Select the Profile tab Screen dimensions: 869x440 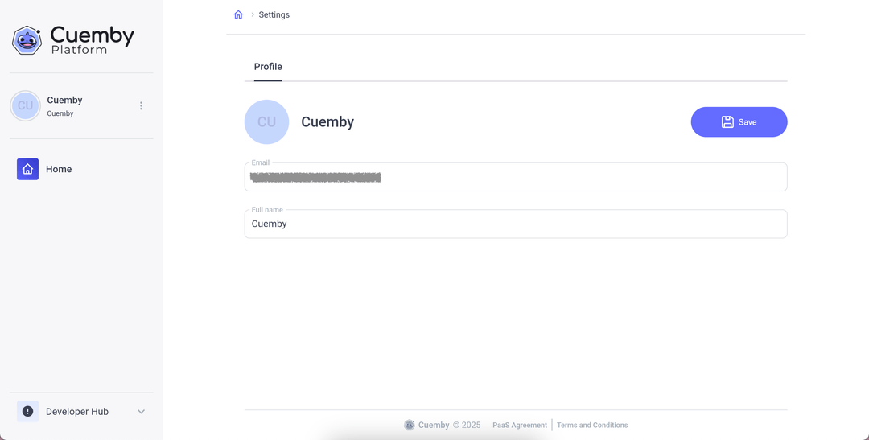(268, 67)
